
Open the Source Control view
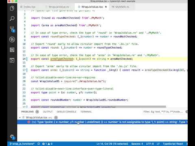click(x=12, y=29)
